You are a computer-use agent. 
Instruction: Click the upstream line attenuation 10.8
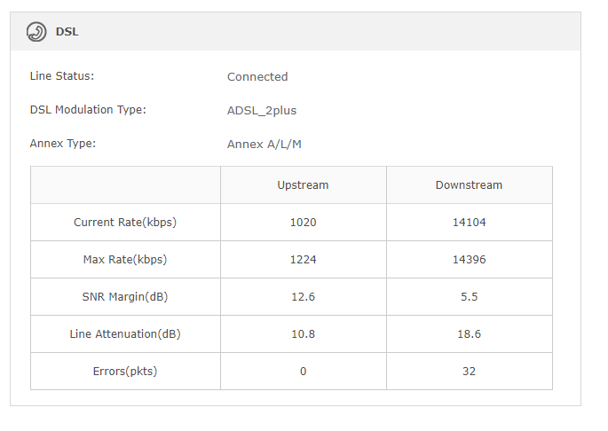tap(303, 334)
